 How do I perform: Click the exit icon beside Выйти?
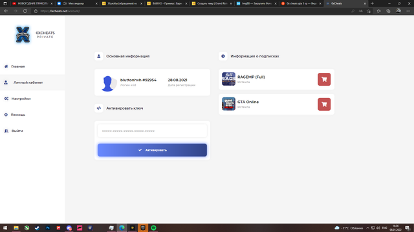coord(6,131)
